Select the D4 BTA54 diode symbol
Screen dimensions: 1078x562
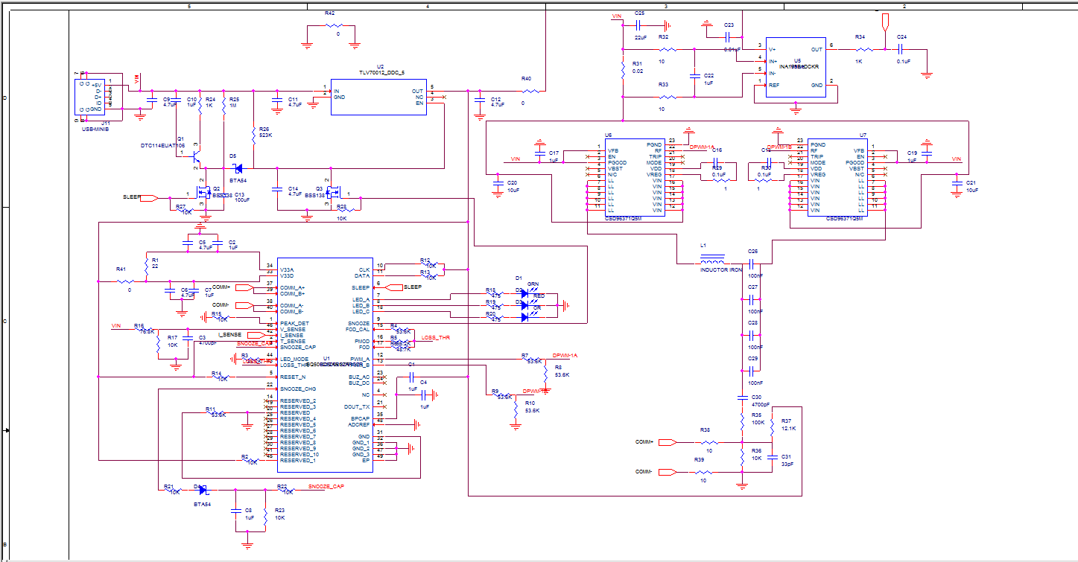(x=202, y=491)
